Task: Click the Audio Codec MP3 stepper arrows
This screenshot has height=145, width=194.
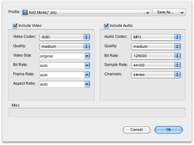Action: click(177, 37)
